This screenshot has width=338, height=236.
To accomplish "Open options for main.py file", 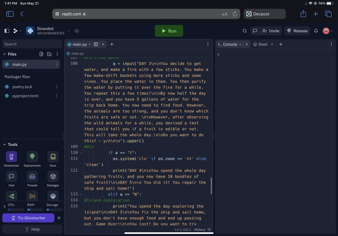I will click(57, 64).
